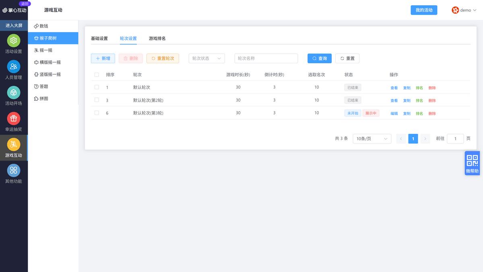The height and width of the screenshot is (272, 483).
Task: Select 竖版摇一摇 in submenu
Action: pyautogui.click(x=53, y=75)
